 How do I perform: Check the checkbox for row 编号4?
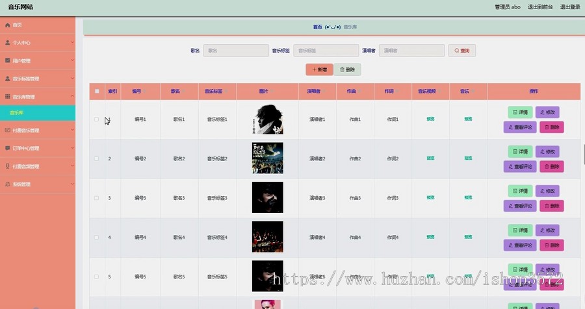click(96, 237)
